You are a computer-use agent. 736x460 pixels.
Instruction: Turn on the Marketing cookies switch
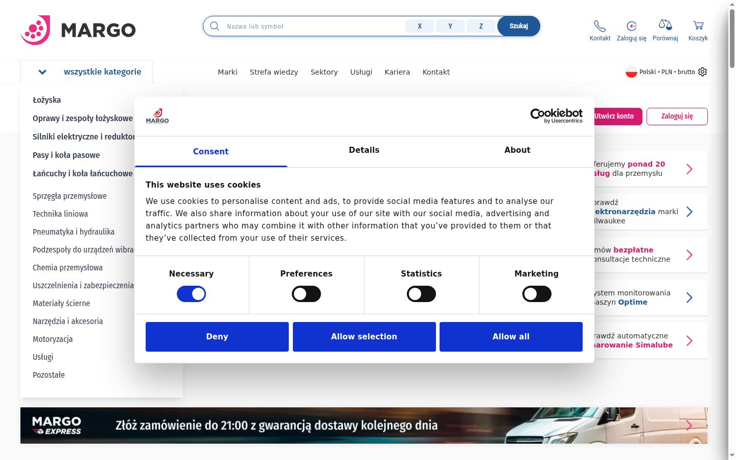(537, 294)
